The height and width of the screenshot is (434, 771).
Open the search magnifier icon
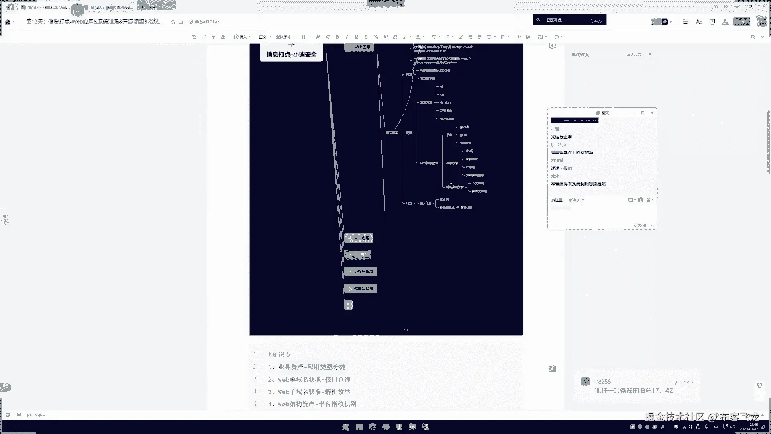[x=753, y=37]
